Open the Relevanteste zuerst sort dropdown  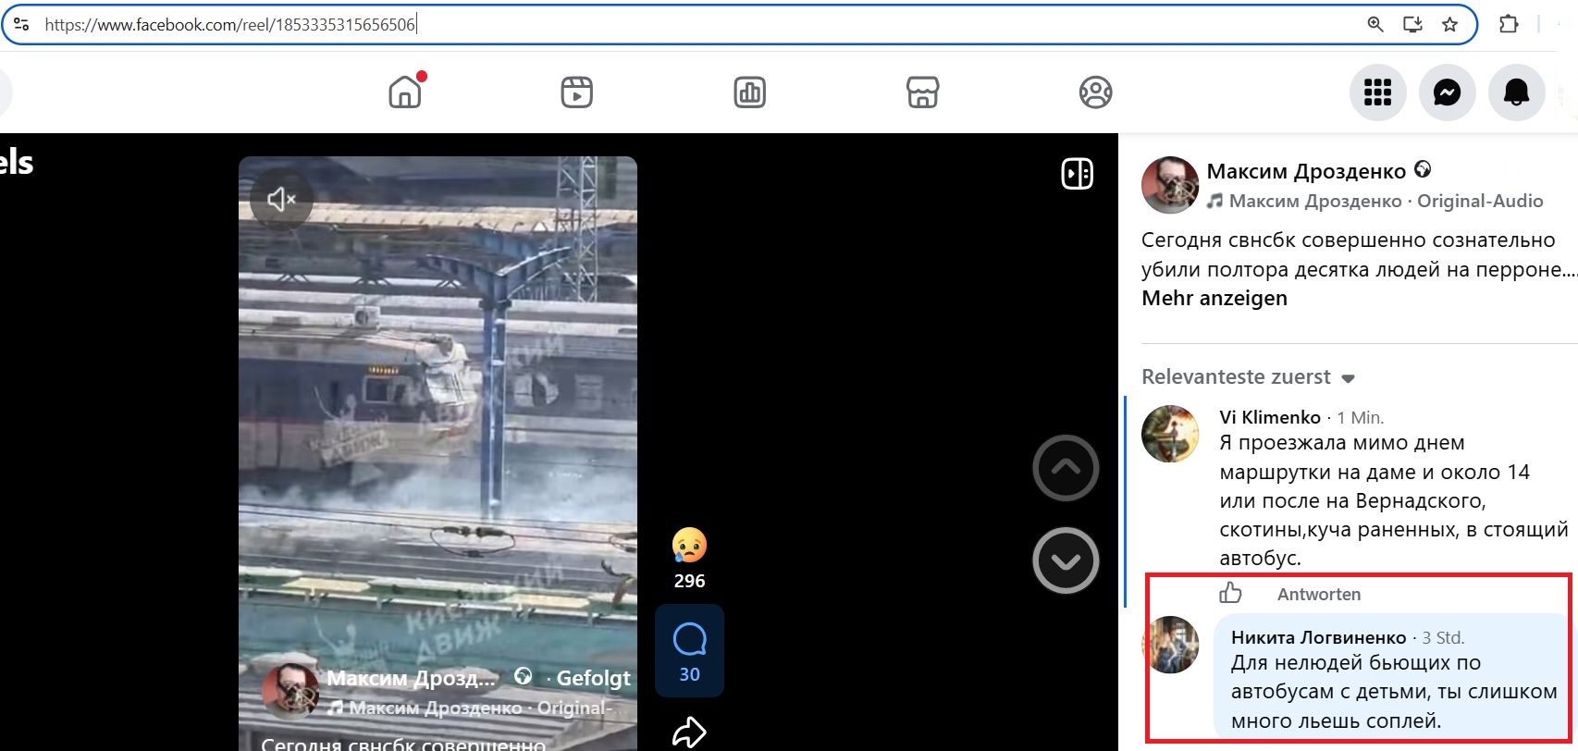coord(1248,377)
